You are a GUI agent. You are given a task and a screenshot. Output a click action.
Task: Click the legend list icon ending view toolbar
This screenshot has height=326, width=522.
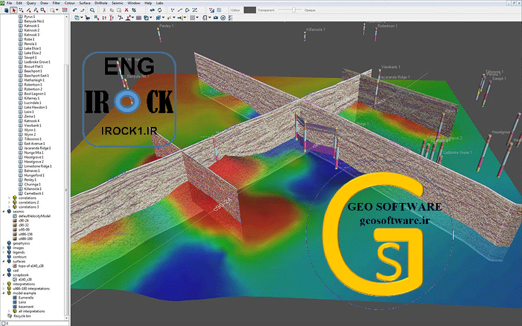(x=230, y=17)
